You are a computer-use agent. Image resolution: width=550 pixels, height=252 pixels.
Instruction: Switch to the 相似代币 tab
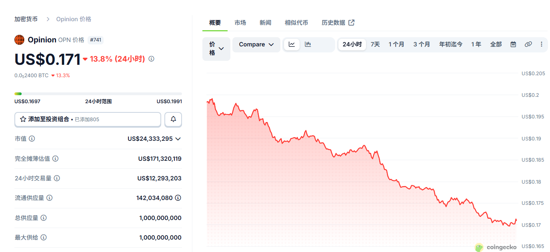tap(296, 23)
